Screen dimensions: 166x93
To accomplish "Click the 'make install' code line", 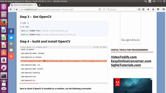I will pyautogui.click(x=32, y=69).
